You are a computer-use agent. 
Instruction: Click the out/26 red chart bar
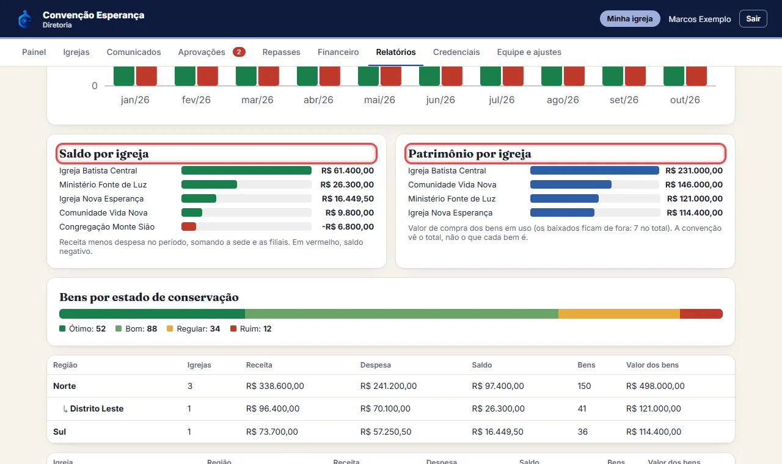(696, 76)
